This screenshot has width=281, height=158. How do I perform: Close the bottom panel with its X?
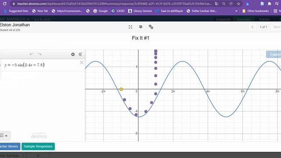(38, 155)
